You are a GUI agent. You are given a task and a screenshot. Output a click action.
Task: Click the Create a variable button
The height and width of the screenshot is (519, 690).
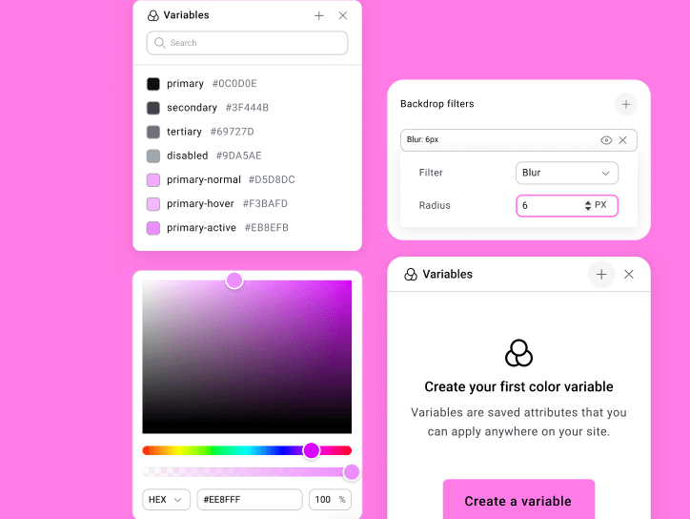pyautogui.click(x=517, y=500)
